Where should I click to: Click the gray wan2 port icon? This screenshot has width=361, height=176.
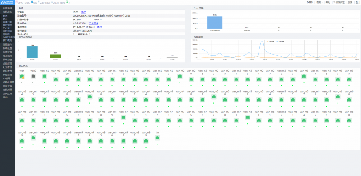(33, 76)
